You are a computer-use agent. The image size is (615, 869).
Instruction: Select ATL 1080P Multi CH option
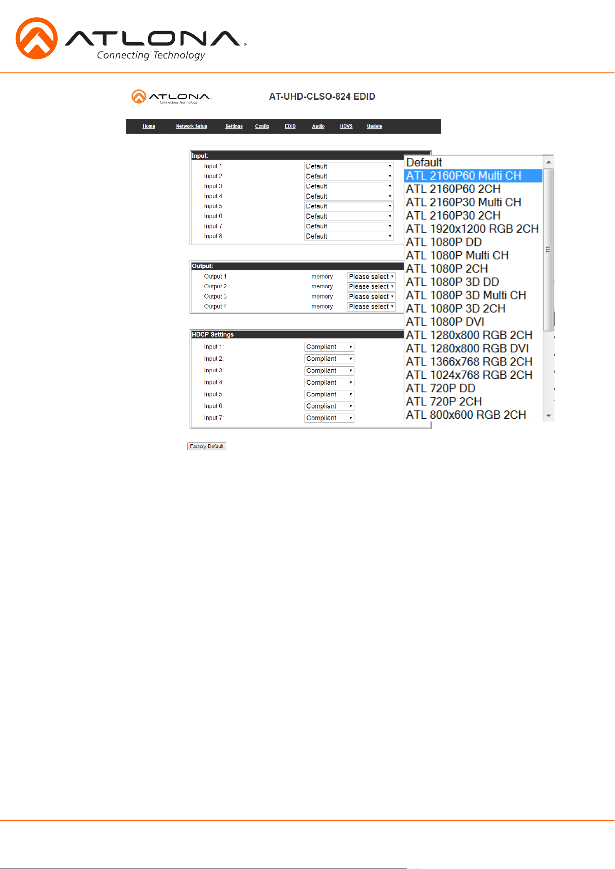tap(473, 255)
